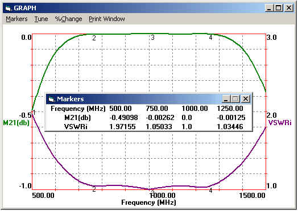Click the M21 value -0.00262
Viewport: 298px width, 211px height.
[160, 118]
